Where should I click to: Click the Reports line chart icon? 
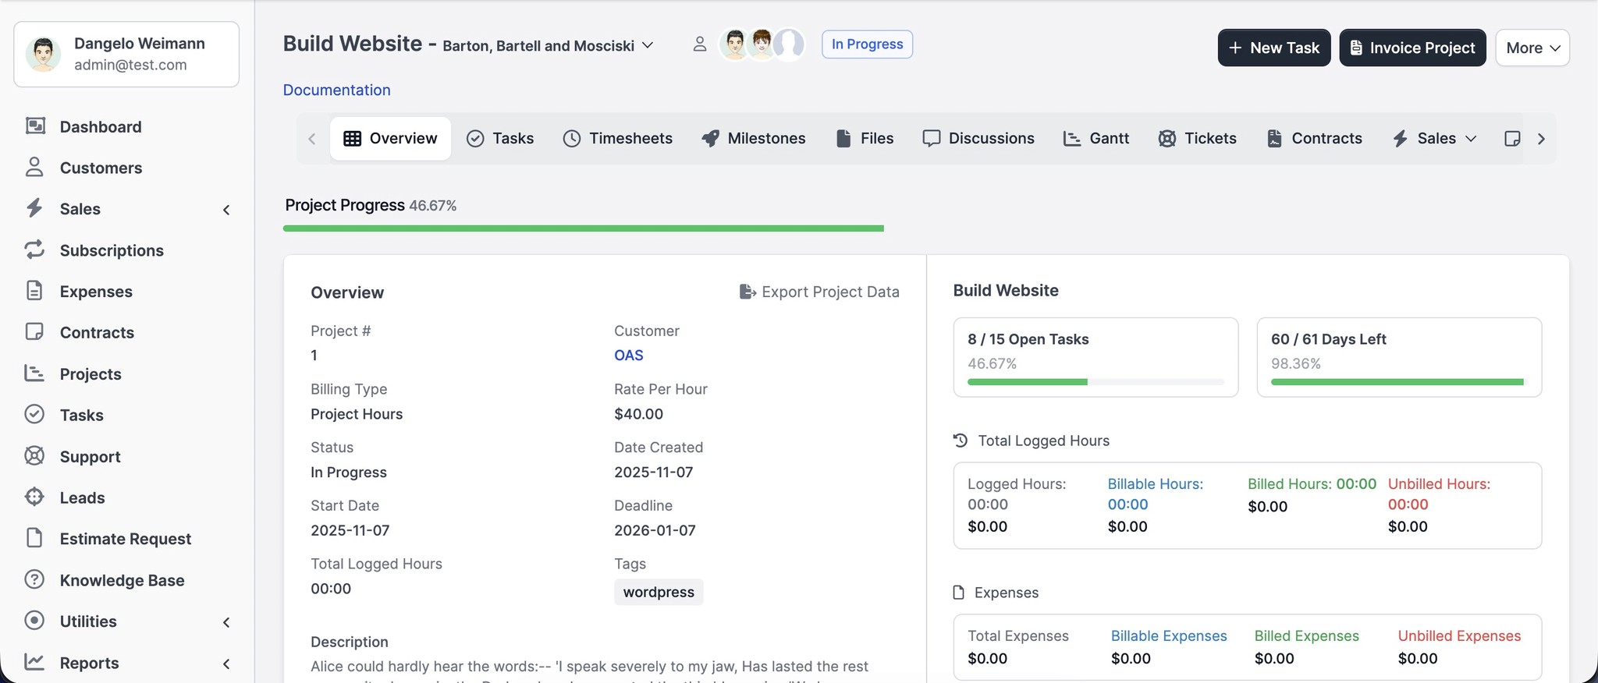click(x=34, y=662)
